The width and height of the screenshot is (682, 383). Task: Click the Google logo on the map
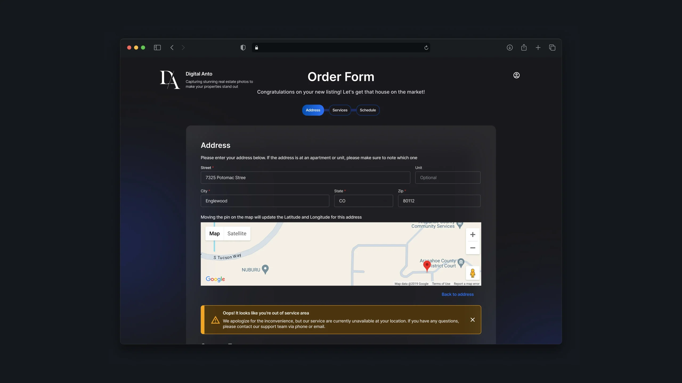tap(215, 279)
